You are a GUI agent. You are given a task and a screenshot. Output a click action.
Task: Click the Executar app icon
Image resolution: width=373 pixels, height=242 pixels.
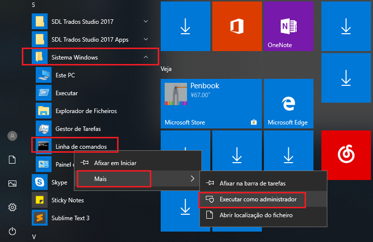pyautogui.click(x=44, y=93)
